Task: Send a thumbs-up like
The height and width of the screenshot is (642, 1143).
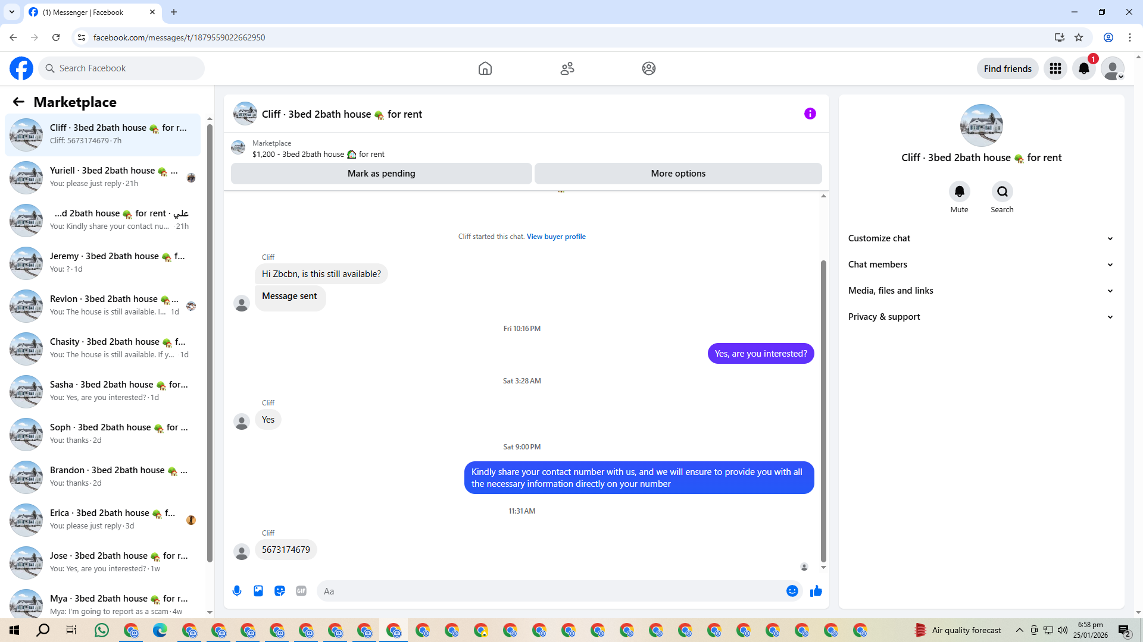Action: 816,591
